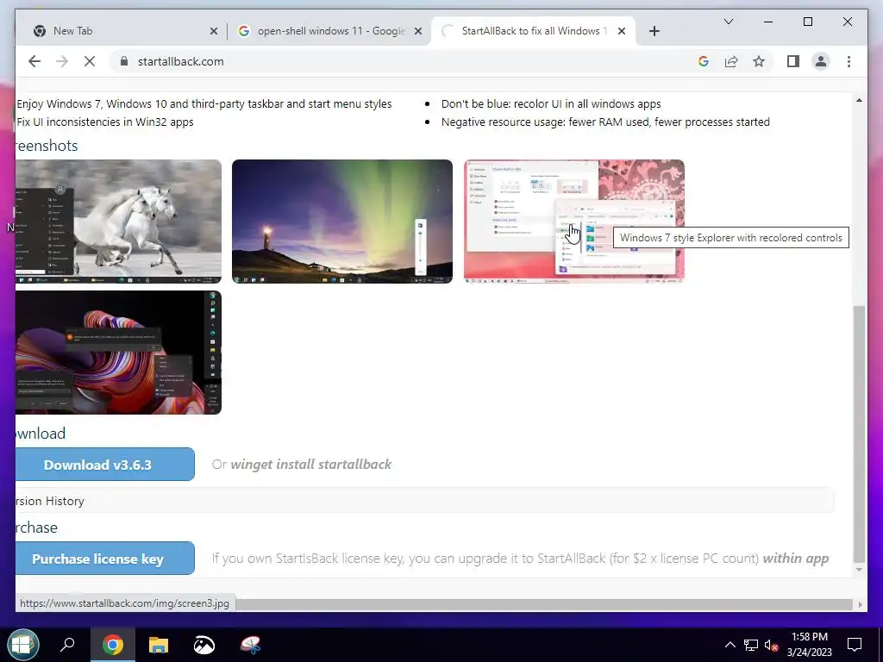
Task: Click the startallback.com address bar
Action: point(405,61)
